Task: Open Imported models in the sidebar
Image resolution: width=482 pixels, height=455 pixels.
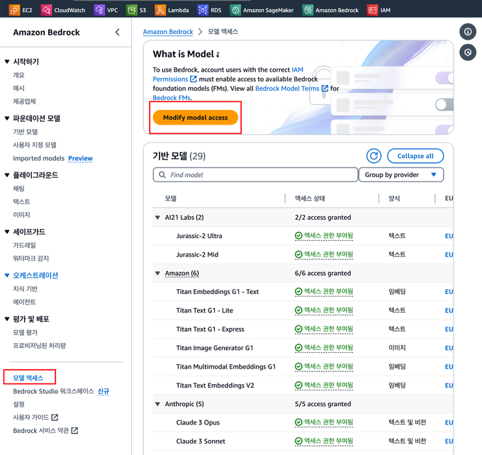Action: coord(39,158)
